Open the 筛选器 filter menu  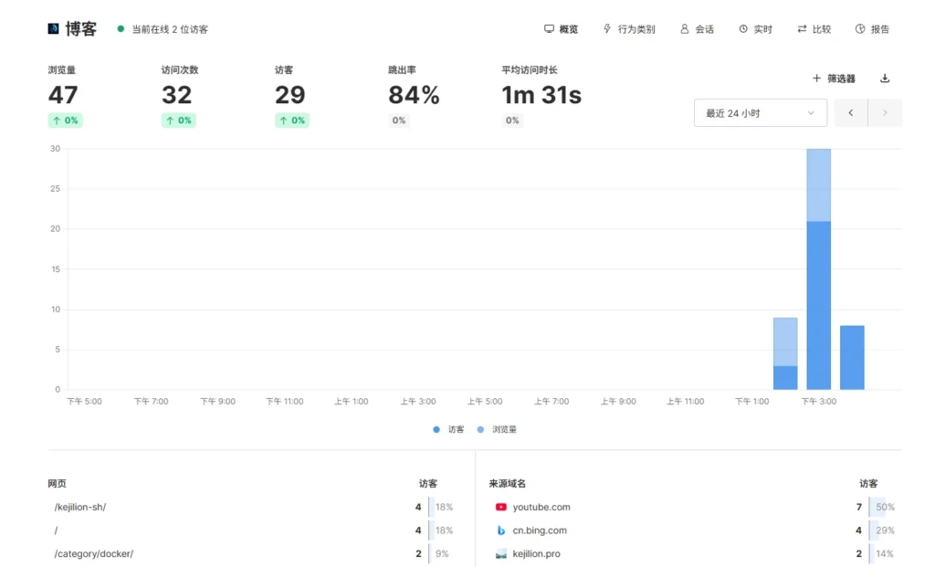coord(834,79)
